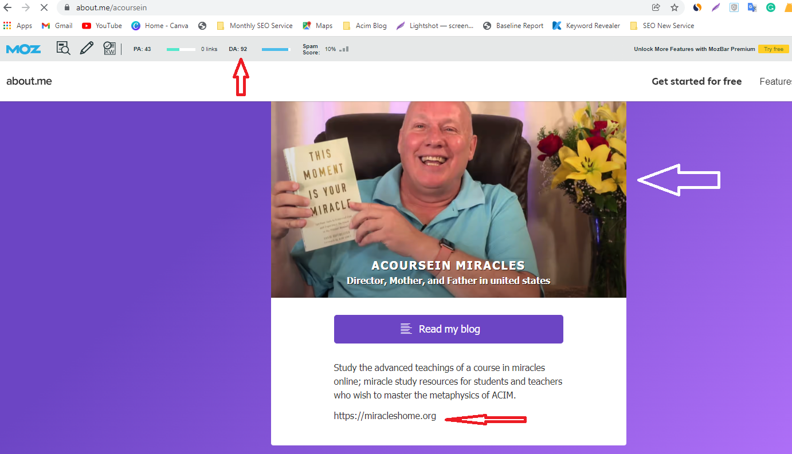
Task: Open the Lightshot bookmark
Action: point(434,26)
